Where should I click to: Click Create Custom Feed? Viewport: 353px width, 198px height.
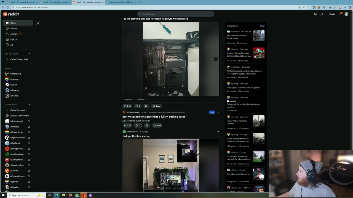[18, 59]
